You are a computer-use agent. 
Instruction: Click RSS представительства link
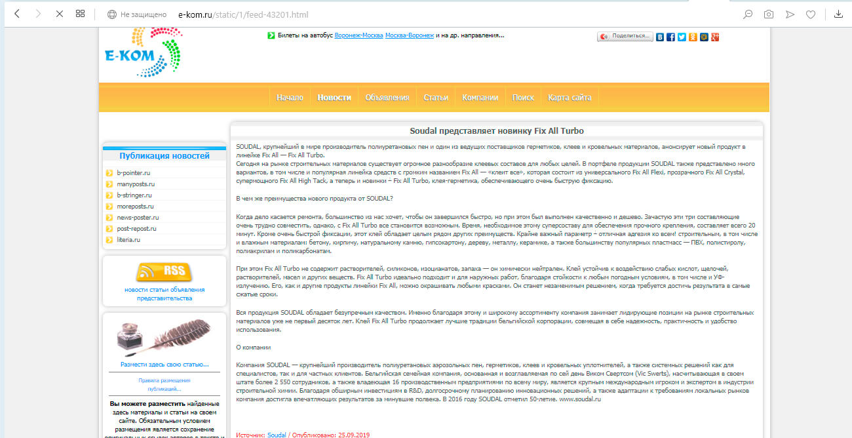point(165,298)
